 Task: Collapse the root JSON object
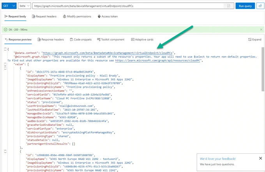pos(5,49)
